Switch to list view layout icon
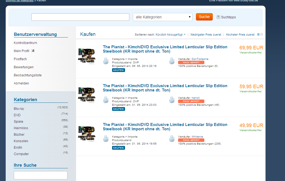Viewport: 285px width, 181px height. point(258,35)
